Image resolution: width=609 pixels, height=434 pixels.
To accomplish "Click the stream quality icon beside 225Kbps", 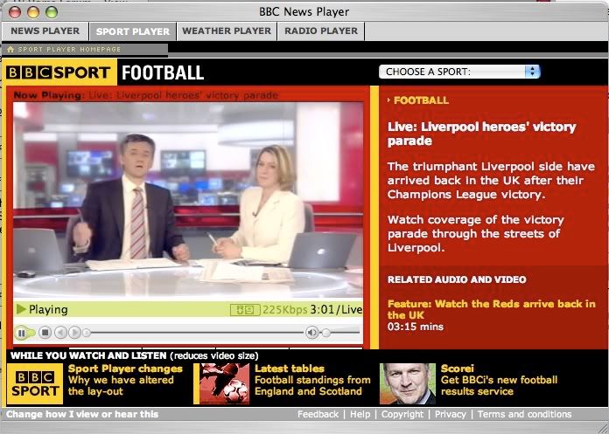I will [245, 310].
